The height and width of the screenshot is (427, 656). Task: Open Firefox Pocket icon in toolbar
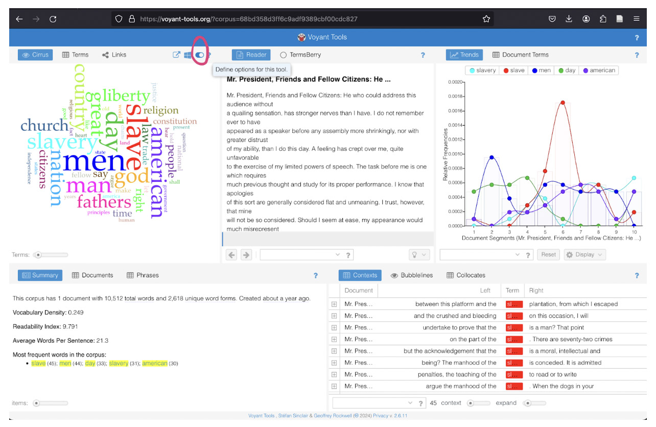click(552, 19)
